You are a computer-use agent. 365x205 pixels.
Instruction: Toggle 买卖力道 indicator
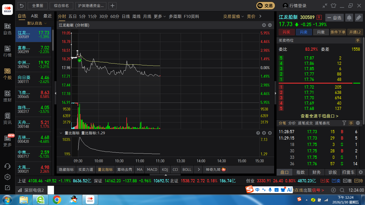click(86, 169)
